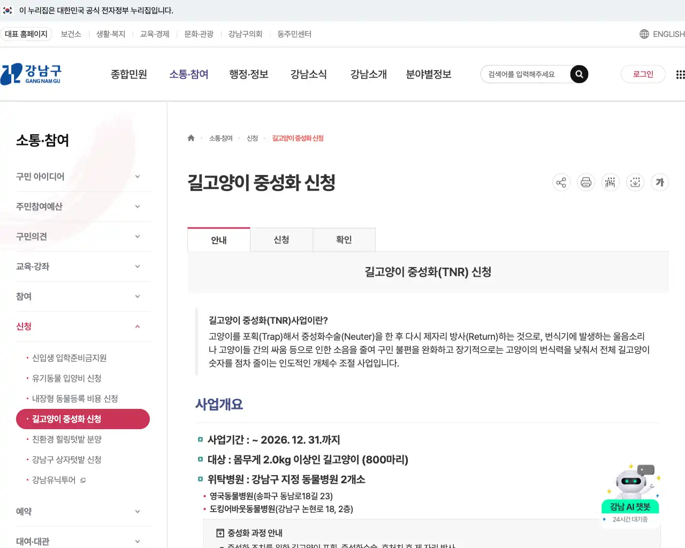The width and height of the screenshot is (685, 548).
Task: Click the 소통참여 breadcrumb link
Action: point(221,138)
